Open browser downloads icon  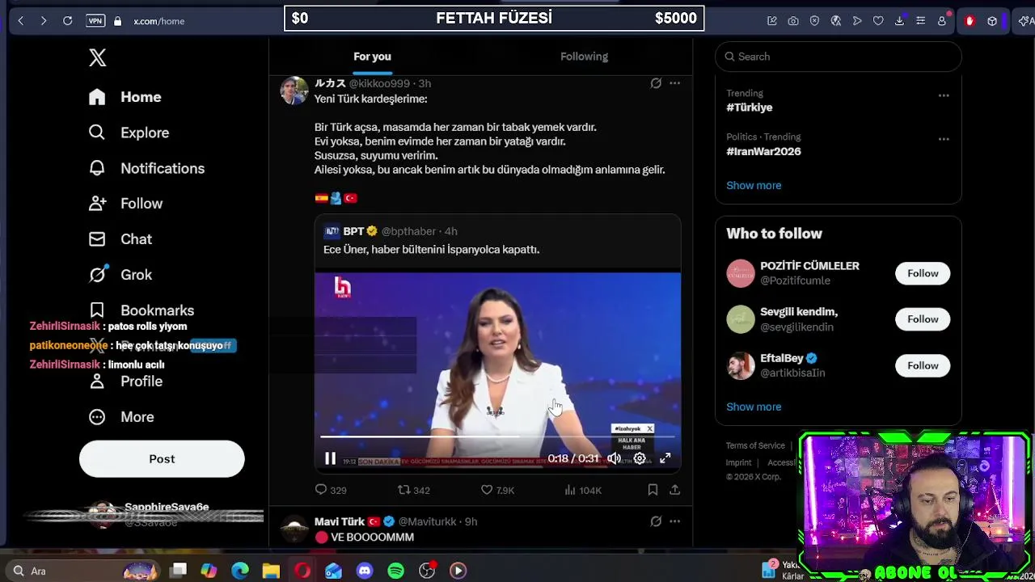click(x=899, y=21)
